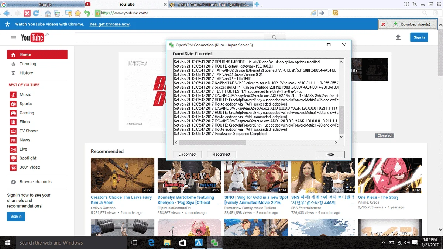This screenshot has width=443, height=249.
Task: Click the blue plus new tab icon
Action: click(x=257, y=4)
